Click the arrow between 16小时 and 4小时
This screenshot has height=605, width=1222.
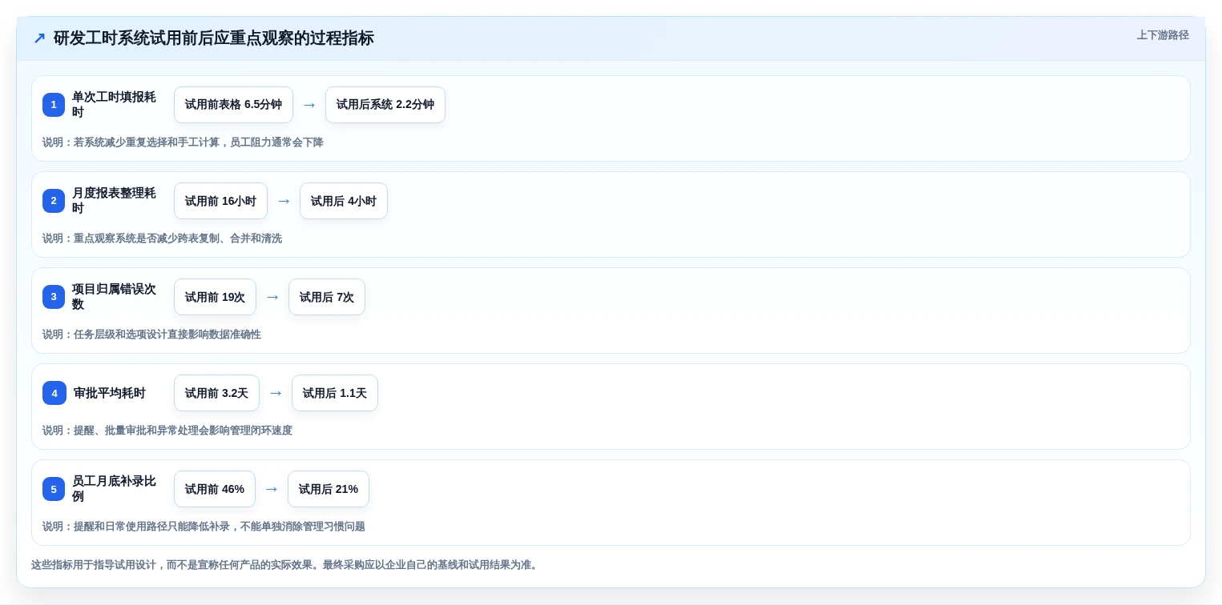point(284,201)
